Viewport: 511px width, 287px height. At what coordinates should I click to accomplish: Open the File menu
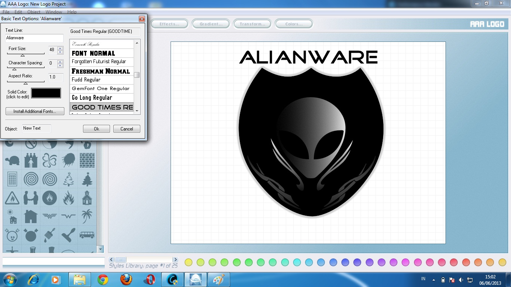pyautogui.click(x=6, y=12)
